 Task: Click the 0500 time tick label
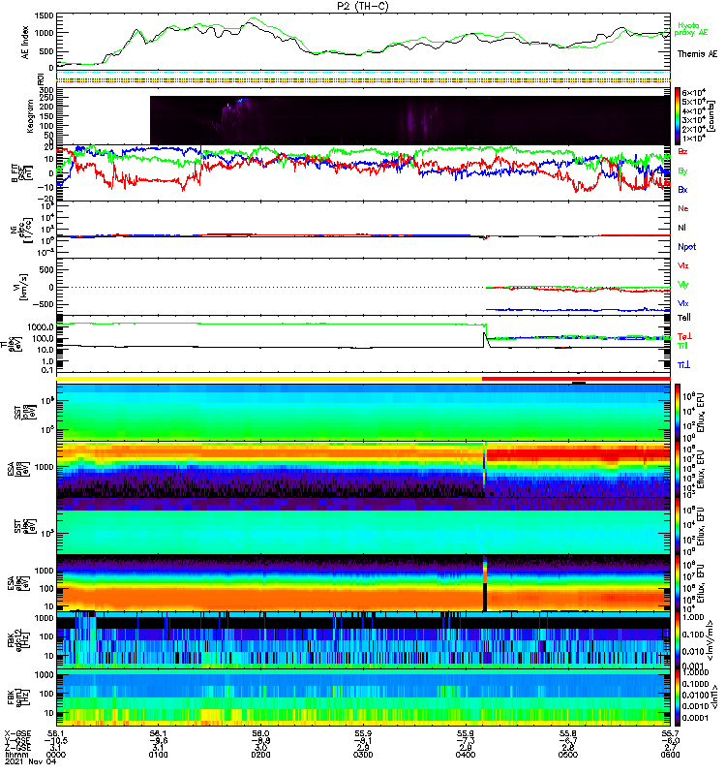[x=568, y=755]
